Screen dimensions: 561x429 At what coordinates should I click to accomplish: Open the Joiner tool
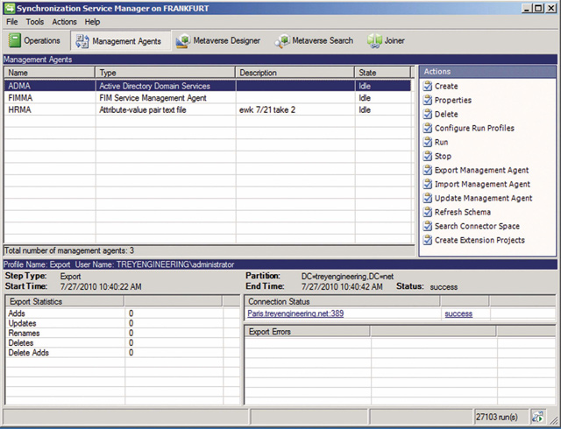click(387, 40)
